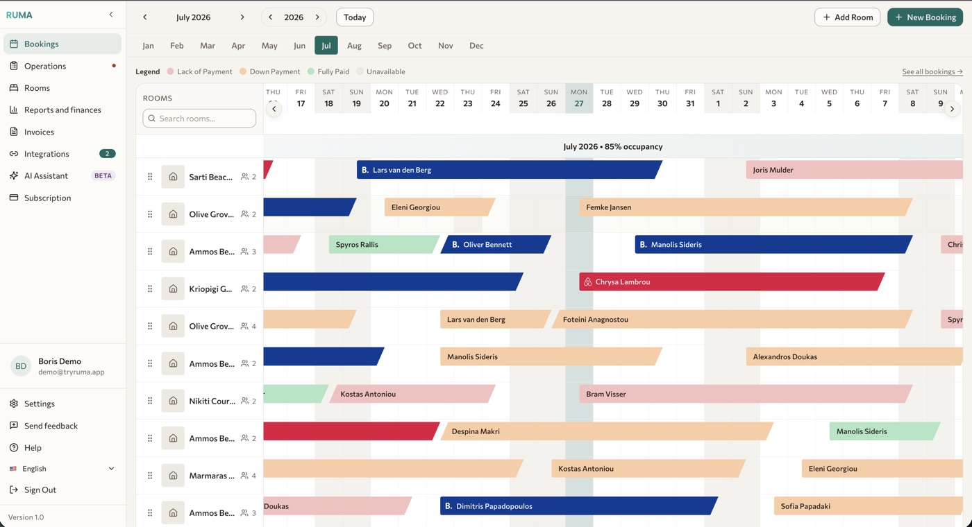This screenshot has height=527, width=972.
Task: Open the Boris Demo account profile
Action: [62, 366]
